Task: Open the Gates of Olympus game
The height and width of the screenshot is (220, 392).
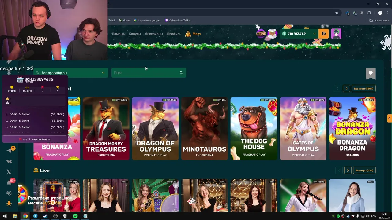Action: [303, 129]
